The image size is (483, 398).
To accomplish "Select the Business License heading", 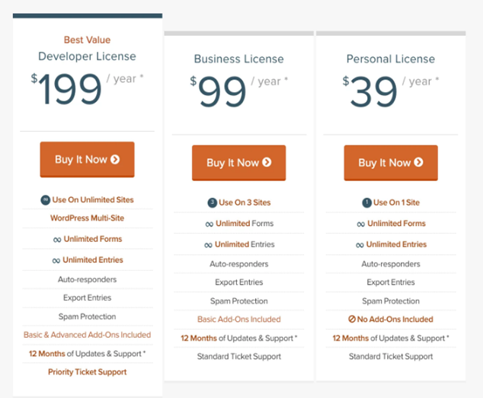I will [238, 59].
